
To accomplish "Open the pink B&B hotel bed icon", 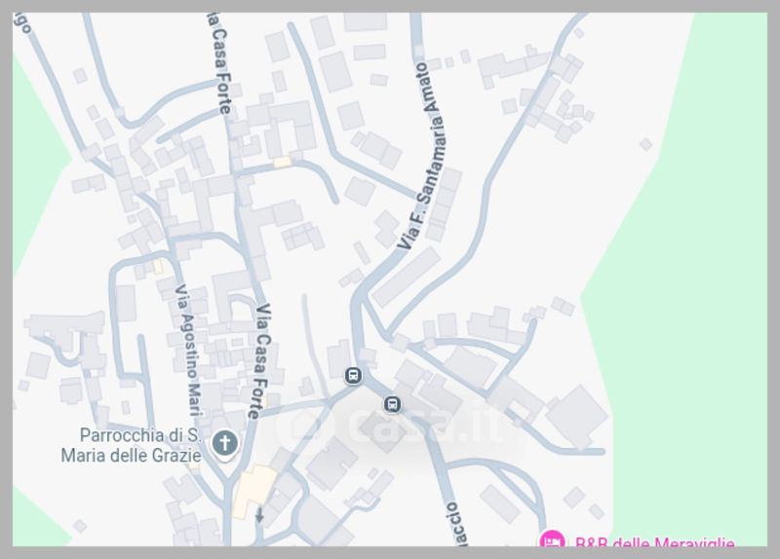I will [x=552, y=540].
